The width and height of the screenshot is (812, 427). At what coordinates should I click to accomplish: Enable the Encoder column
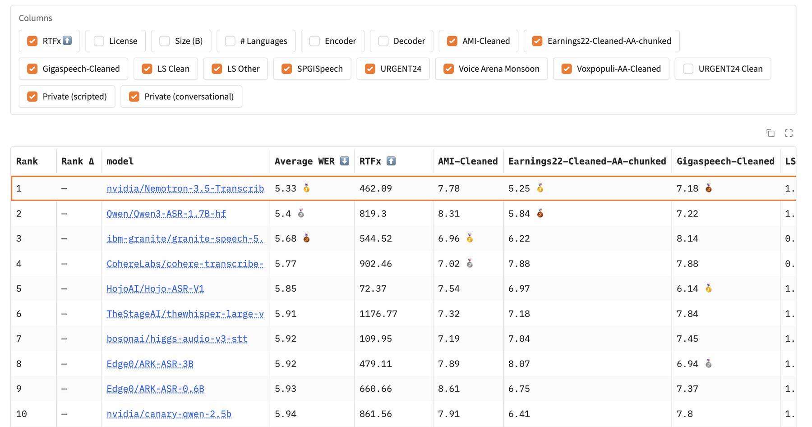[314, 41]
